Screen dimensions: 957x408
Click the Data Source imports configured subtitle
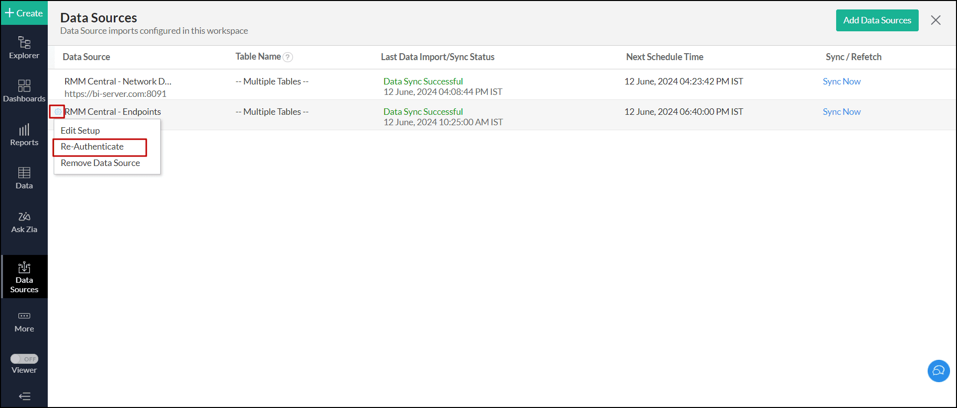tap(154, 31)
